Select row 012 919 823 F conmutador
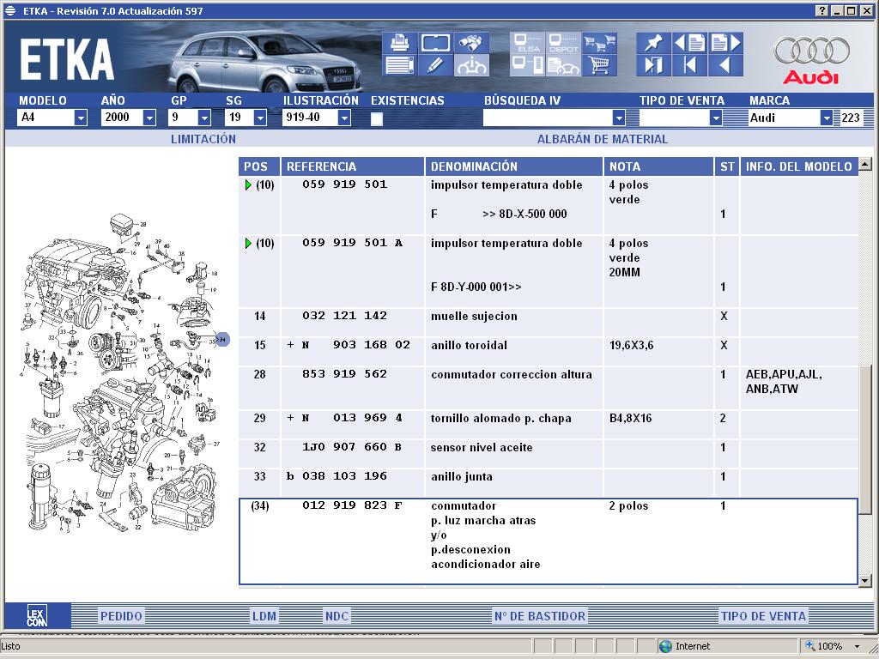Screen dimensions: 879x659 pyautogui.click(x=549, y=541)
